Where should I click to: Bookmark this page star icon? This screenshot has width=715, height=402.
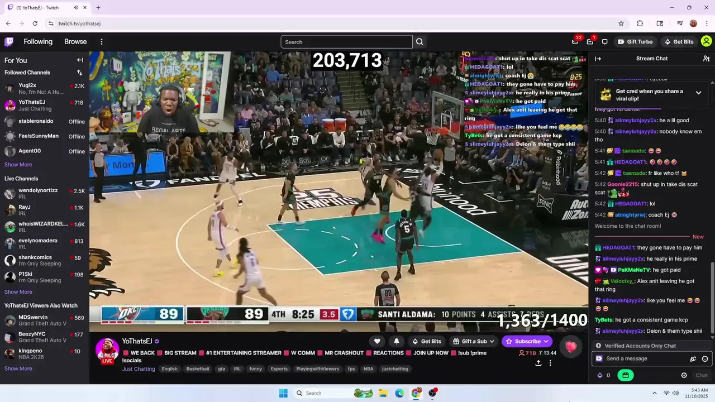[x=621, y=23]
